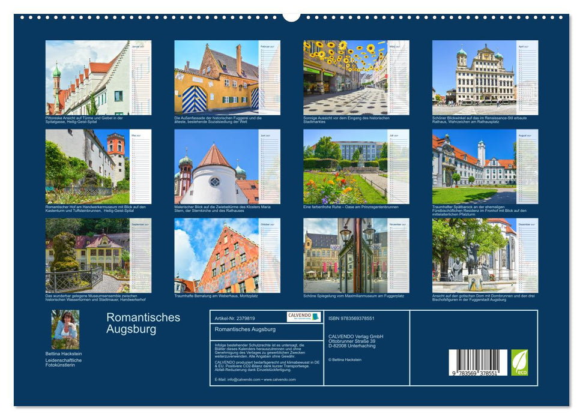Click the 'Infolge bestehender Schutzrechte' legal paragraph
583x420 pixels.
point(260,351)
